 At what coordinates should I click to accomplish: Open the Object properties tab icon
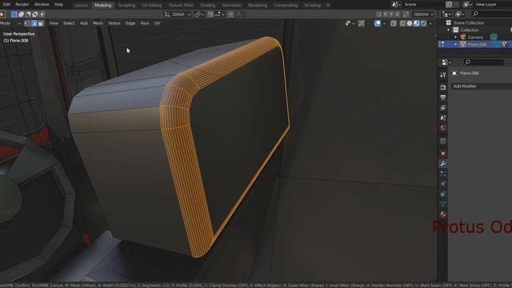[443, 154]
